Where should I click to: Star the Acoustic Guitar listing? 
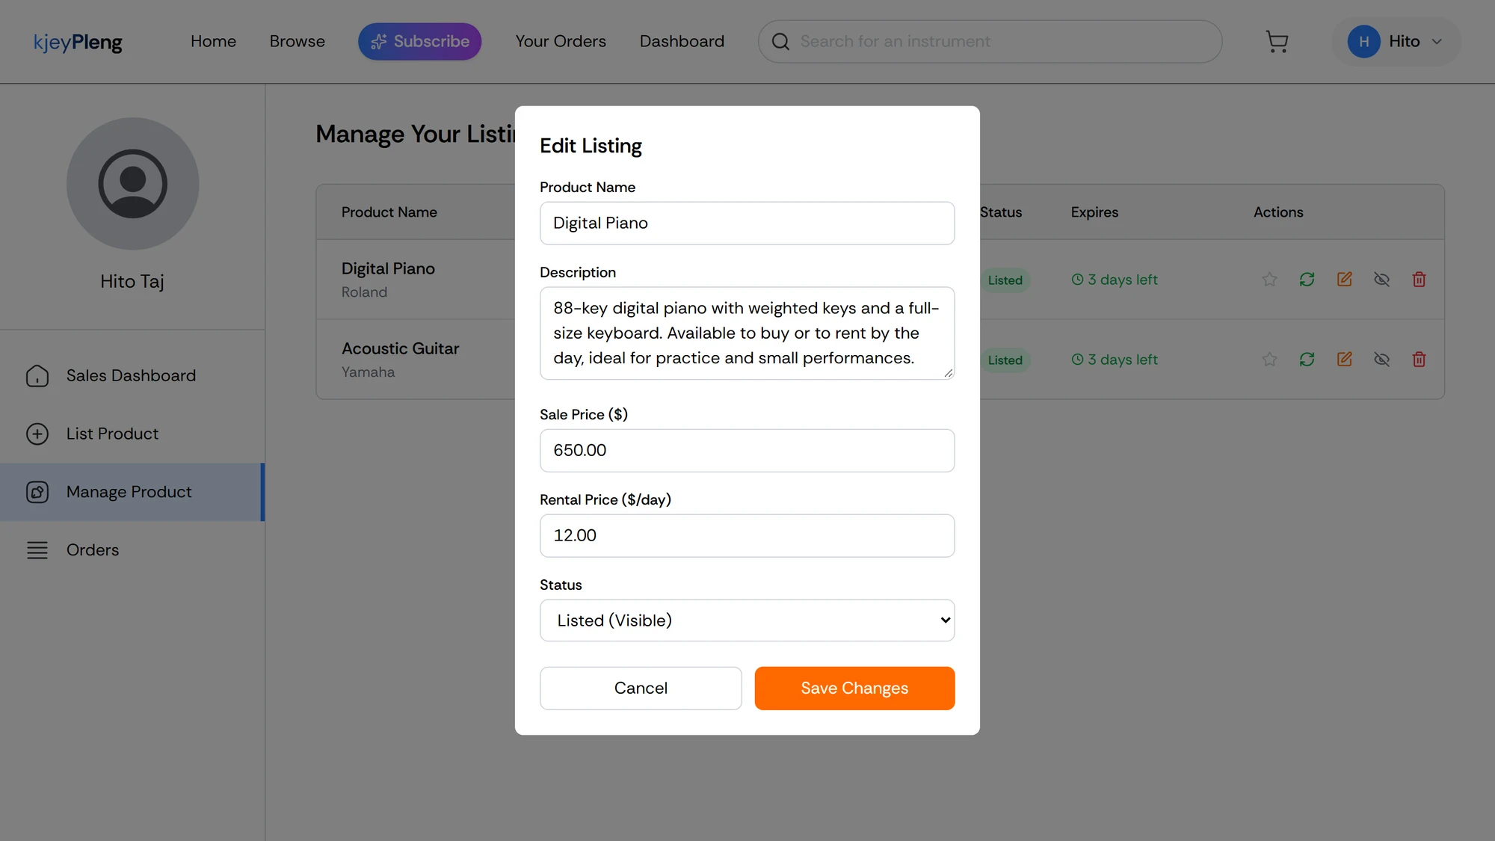pyautogui.click(x=1269, y=360)
